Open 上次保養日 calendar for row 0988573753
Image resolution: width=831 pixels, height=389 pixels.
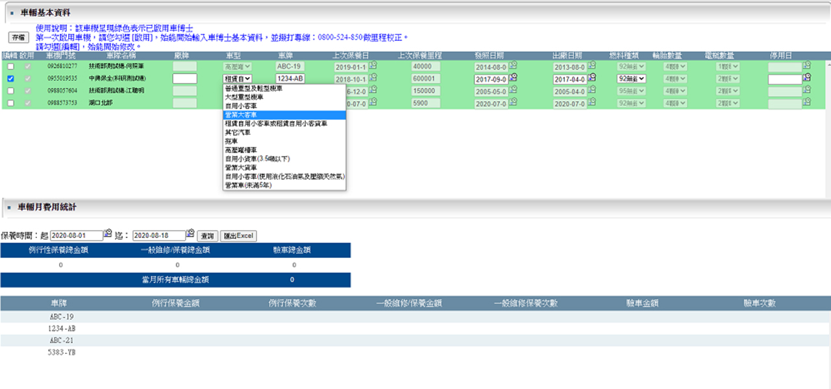[x=373, y=102]
